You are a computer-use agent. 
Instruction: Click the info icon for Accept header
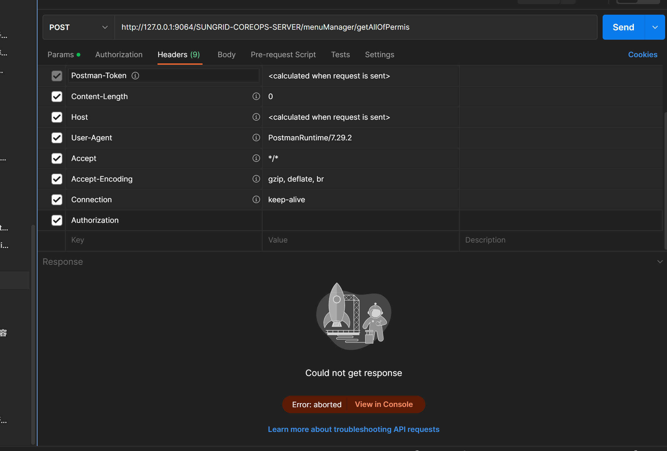[x=256, y=158]
